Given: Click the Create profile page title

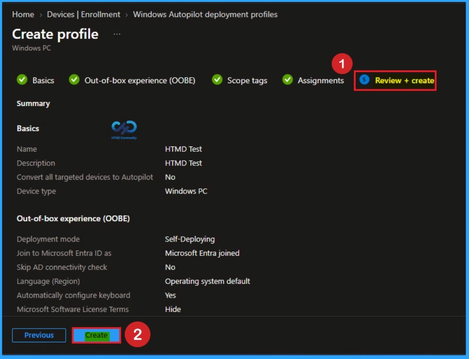Looking at the screenshot, I should (55, 34).
